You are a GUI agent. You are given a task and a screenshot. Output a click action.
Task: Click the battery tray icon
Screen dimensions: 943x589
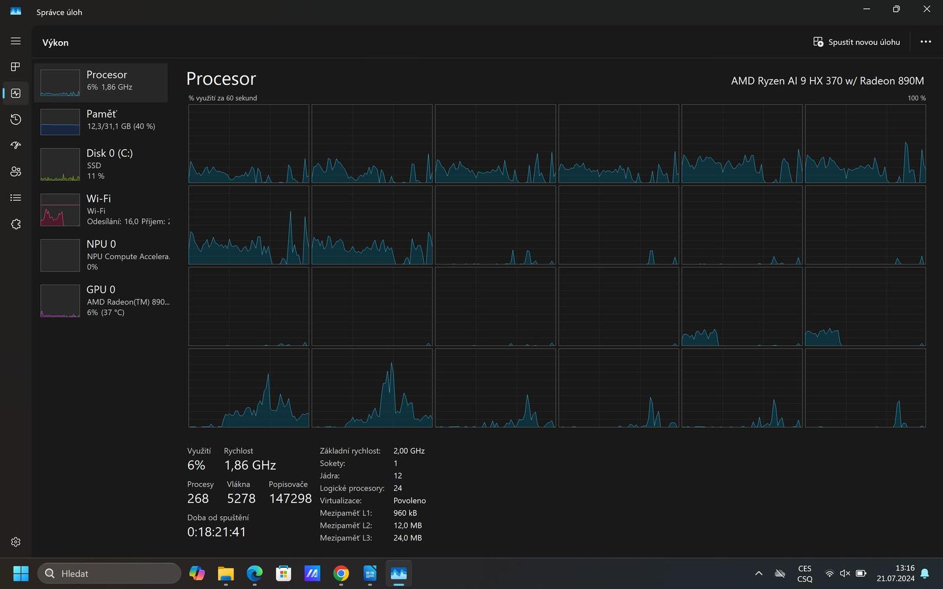pyautogui.click(x=860, y=573)
